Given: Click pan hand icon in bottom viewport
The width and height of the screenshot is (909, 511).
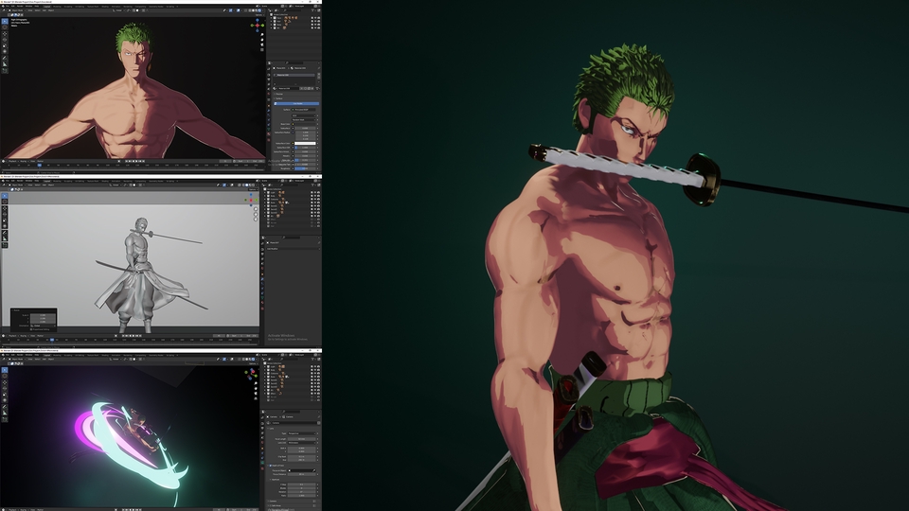Looking at the screenshot, I should coord(256,388).
